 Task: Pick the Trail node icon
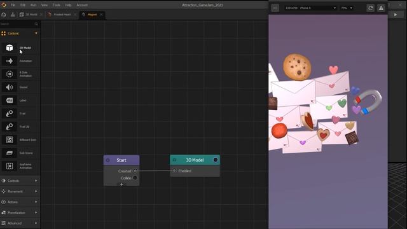10,113
